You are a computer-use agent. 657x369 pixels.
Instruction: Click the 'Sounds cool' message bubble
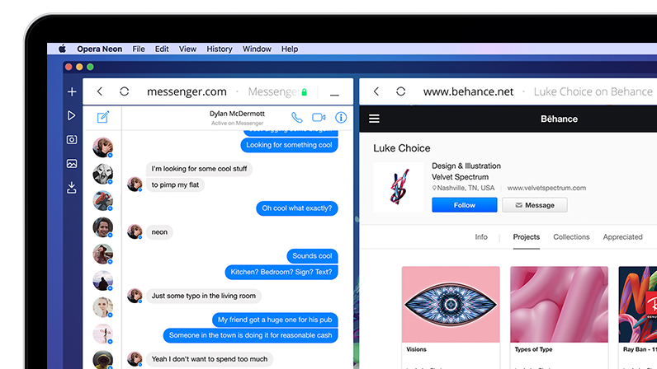click(x=312, y=255)
